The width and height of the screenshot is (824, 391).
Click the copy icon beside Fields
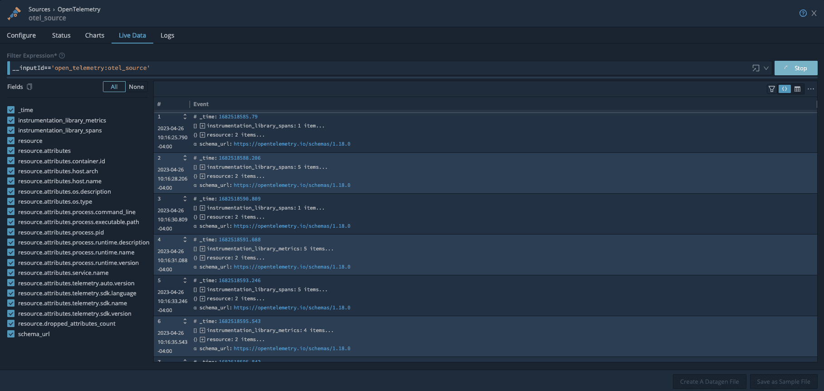29,87
